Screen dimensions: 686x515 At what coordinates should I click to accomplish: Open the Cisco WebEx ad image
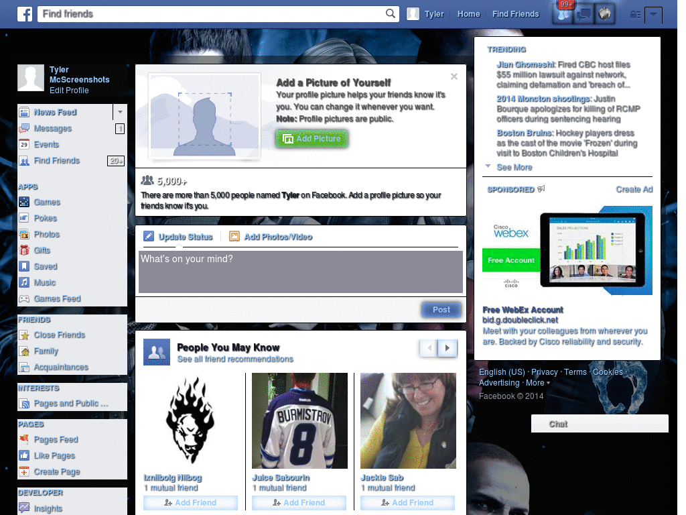(x=567, y=250)
